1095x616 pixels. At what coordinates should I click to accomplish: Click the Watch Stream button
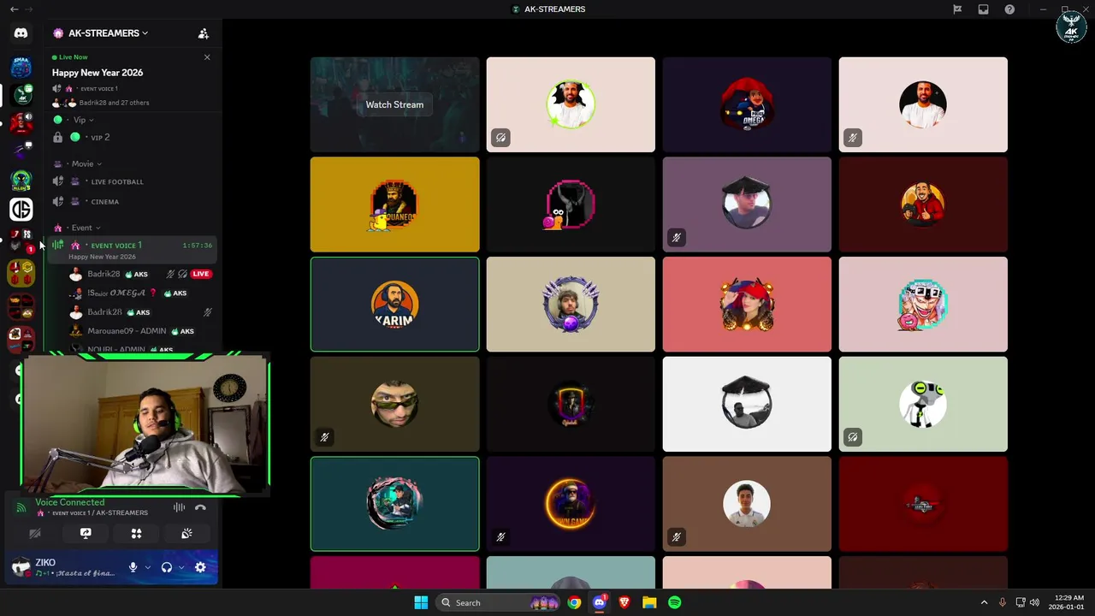click(x=394, y=104)
